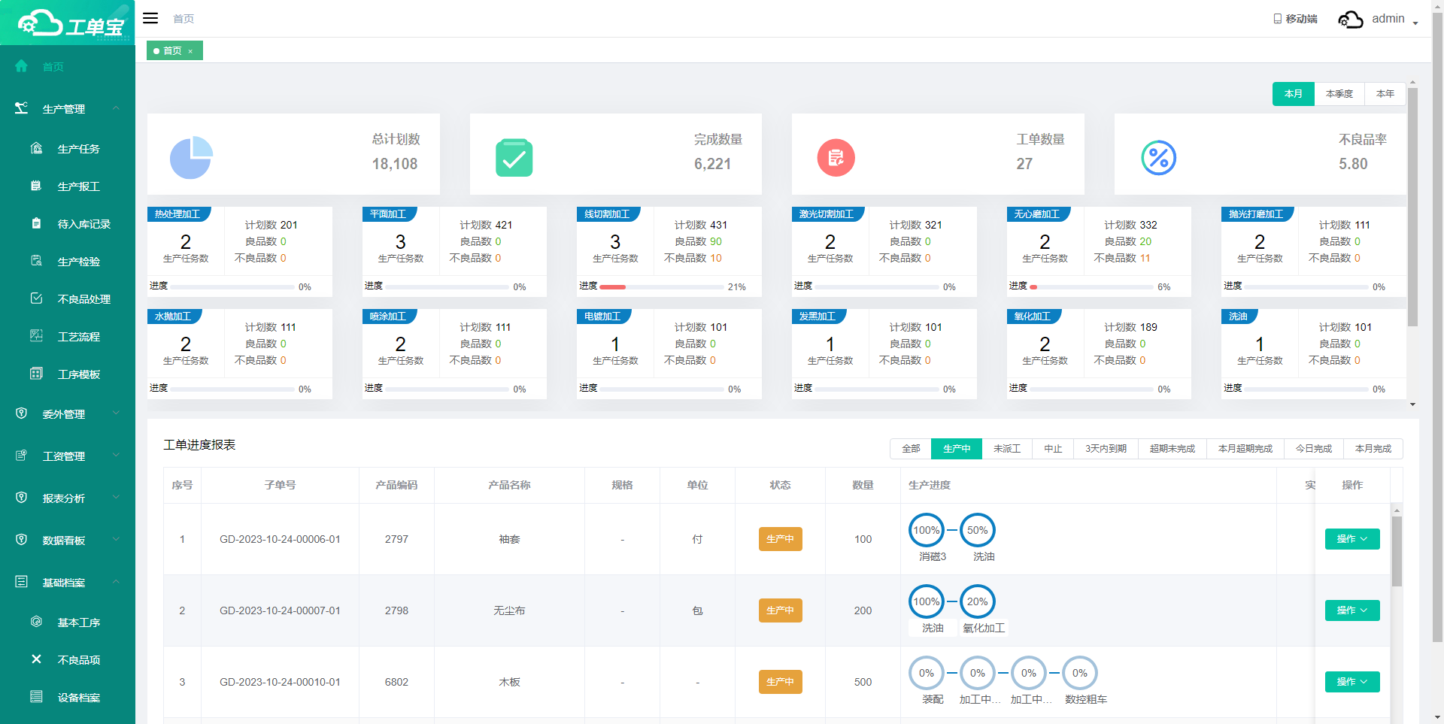This screenshot has width=1444, height=724.
Task: Click the home icon in sidebar
Action: coord(21,66)
